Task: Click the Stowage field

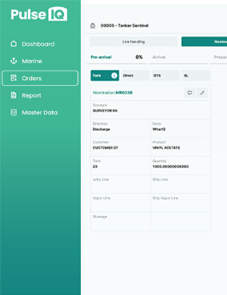Action: point(120,221)
